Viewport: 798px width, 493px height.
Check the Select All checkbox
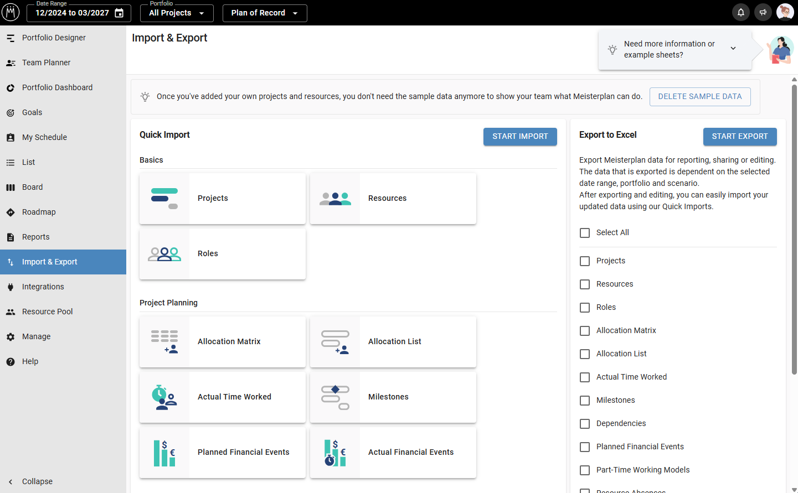click(x=585, y=233)
